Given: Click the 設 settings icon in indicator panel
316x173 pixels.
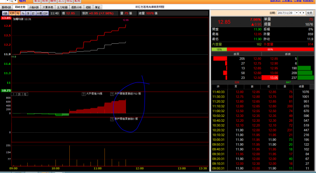Looking at the screenshot, I should click(19, 94).
